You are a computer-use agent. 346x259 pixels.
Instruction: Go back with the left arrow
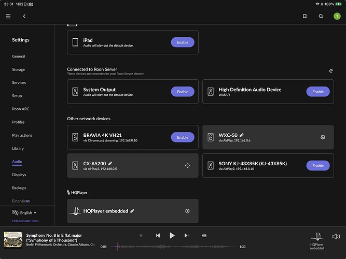tap(24, 17)
